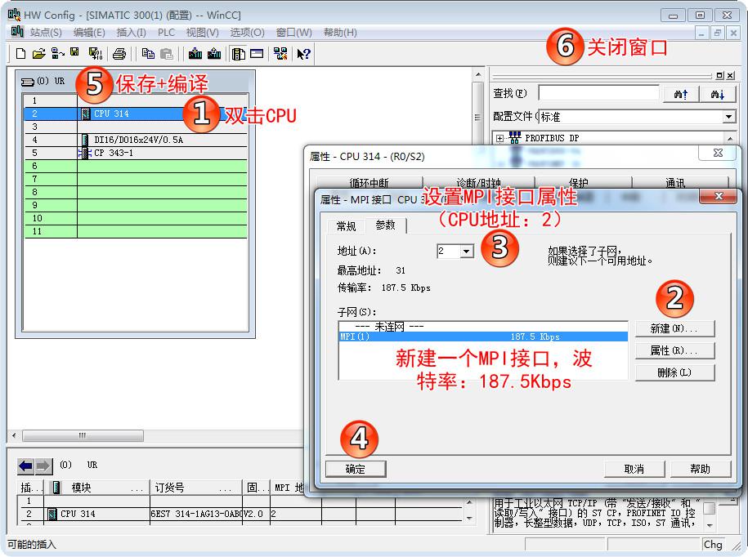
Task: Open the 配置文件 profile dropdown
Action: tap(728, 117)
